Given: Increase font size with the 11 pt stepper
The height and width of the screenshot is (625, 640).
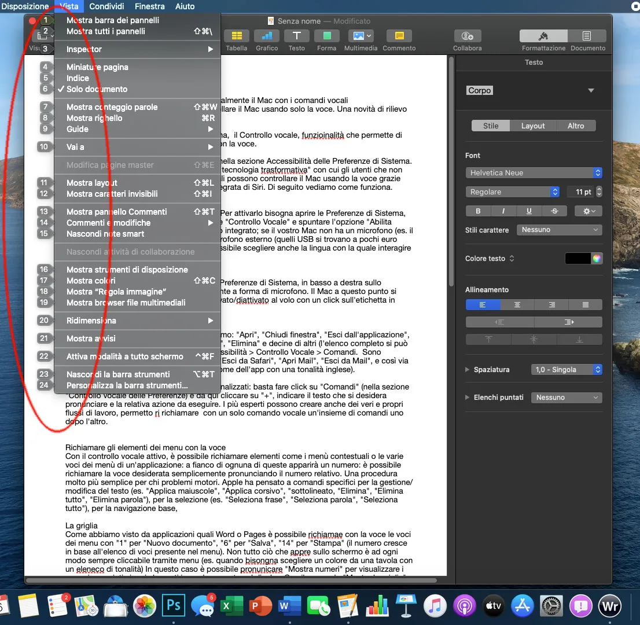Looking at the screenshot, I should [x=598, y=189].
